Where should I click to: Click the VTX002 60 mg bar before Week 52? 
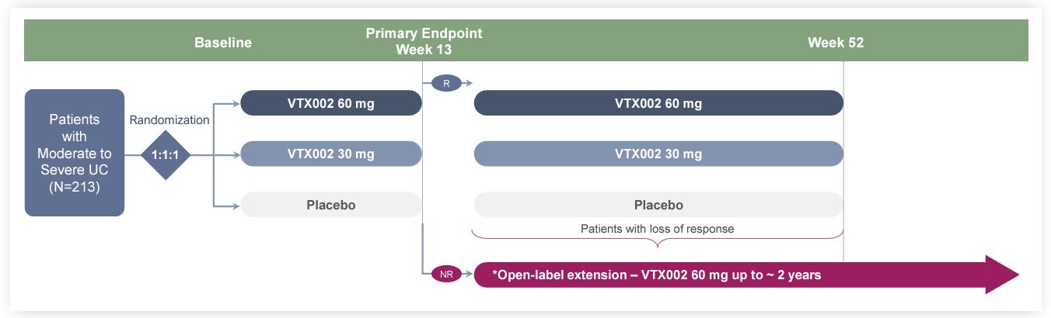click(x=658, y=103)
